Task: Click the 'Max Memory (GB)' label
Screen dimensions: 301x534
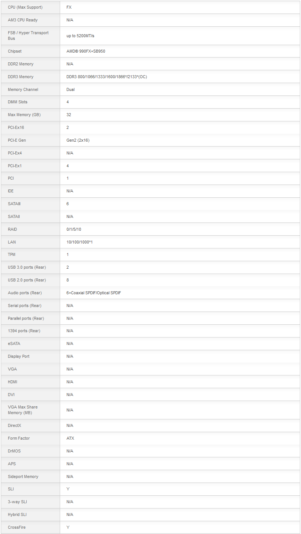Action: [x=24, y=115]
